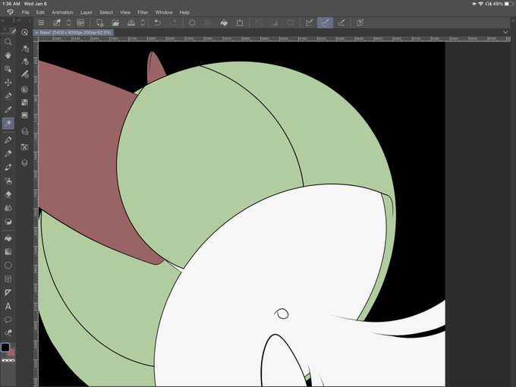
Task: Open the Edit menu
Action: [40, 12]
